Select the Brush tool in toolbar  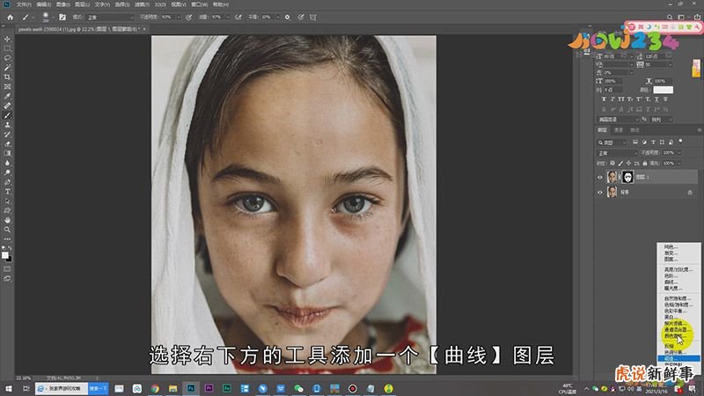7,115
